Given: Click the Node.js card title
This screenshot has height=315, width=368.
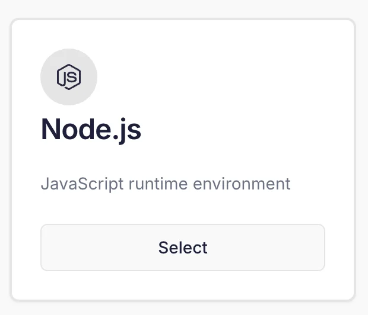Looking at the screenshot, I should coord(91,130).
